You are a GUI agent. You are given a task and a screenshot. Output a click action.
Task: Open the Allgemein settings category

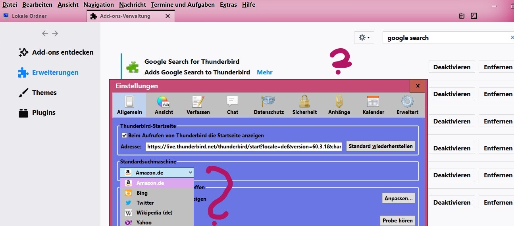coord(129,105)
